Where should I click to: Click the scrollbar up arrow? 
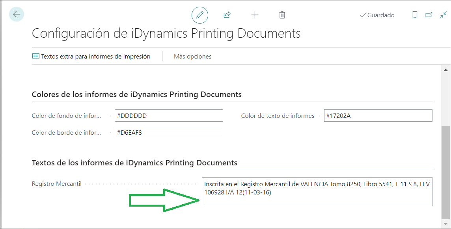445,70
